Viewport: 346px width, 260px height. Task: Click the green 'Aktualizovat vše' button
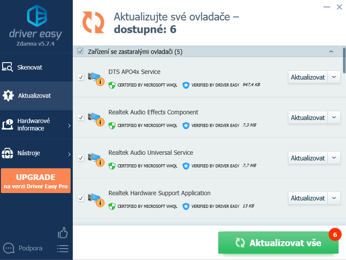pyautogui.click(x=278, y=243)
